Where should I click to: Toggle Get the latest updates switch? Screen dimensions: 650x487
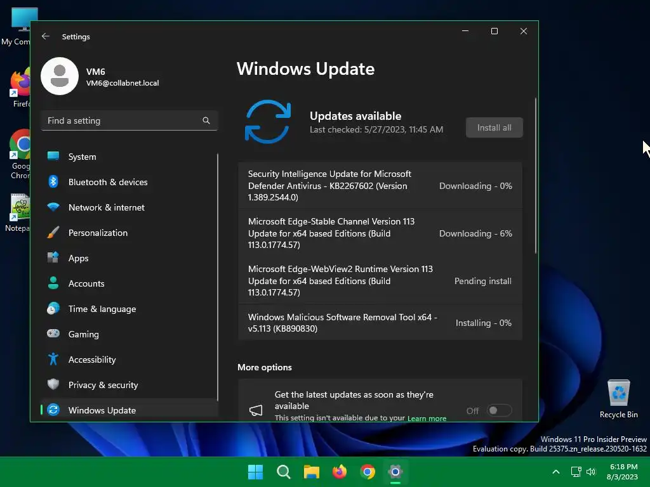pyautogui.click(x=499, y=410)
